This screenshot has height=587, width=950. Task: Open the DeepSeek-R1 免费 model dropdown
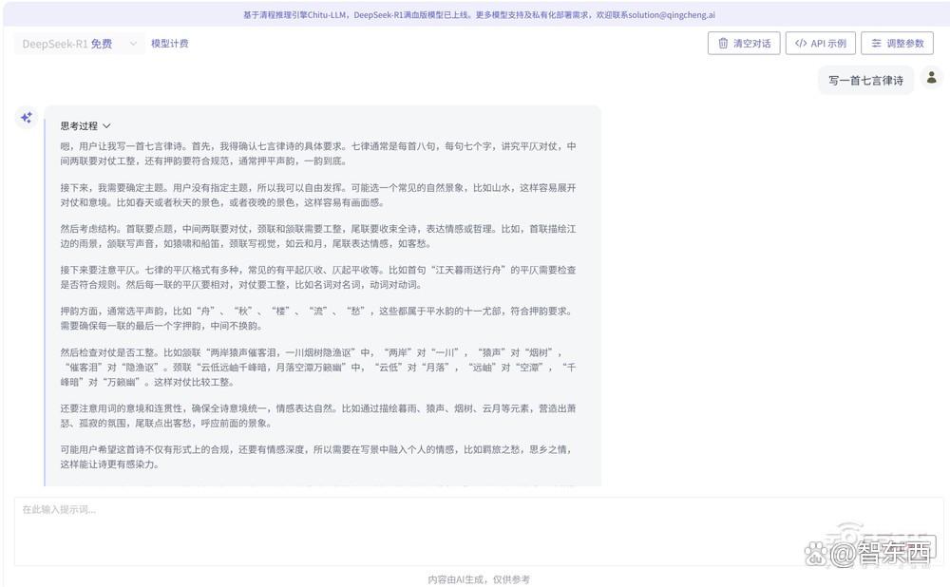(80, 44)
